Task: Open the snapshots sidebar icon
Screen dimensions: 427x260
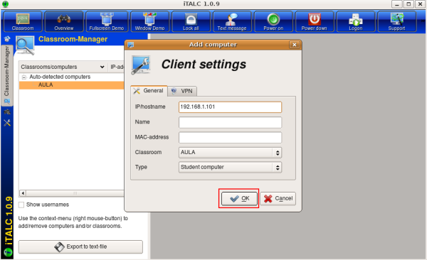Action: 7,112
